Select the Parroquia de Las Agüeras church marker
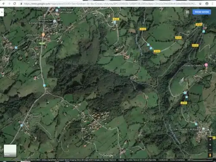 203,129
